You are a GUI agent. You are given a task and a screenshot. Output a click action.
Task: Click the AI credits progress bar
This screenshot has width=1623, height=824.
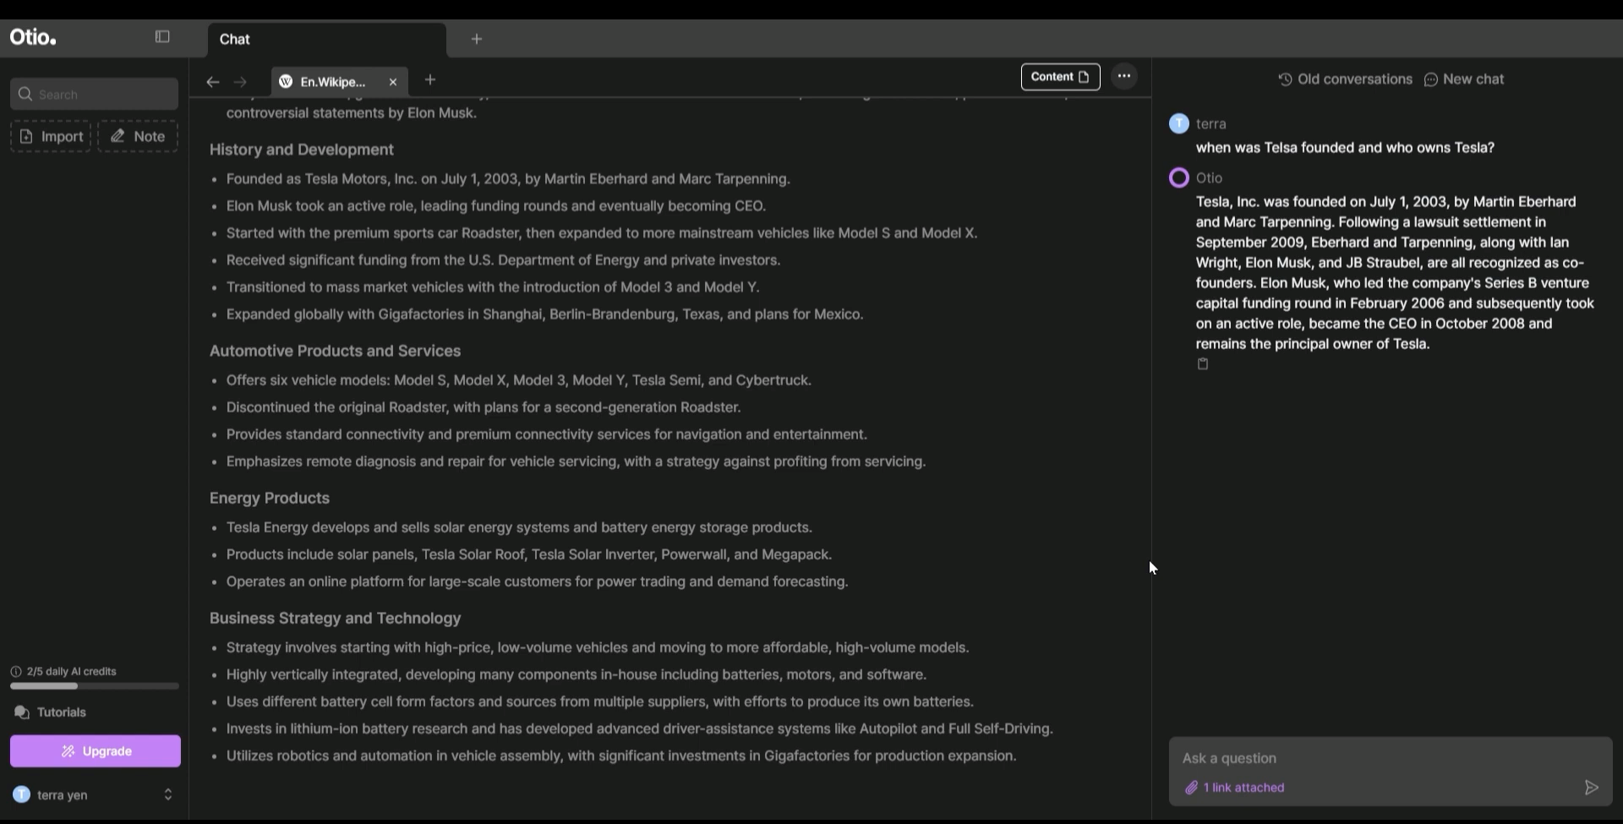tap(95, 686)
